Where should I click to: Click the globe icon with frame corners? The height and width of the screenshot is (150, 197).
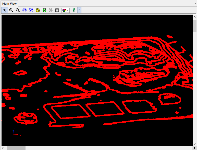[31, 10]
